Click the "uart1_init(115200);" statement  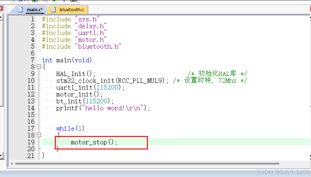click(91, 87)
